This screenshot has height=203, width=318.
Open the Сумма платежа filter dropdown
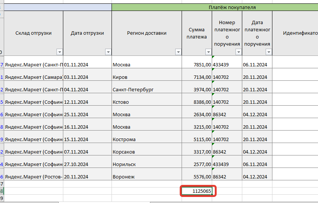(x=208, y=52)
